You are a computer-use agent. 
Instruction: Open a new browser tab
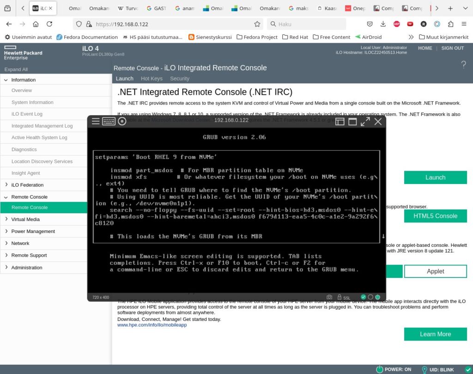[450, 8]
